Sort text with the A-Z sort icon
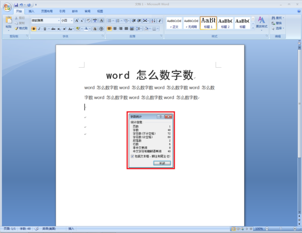Viewport: 302px width, 233px height. click(x=154, y=21)
